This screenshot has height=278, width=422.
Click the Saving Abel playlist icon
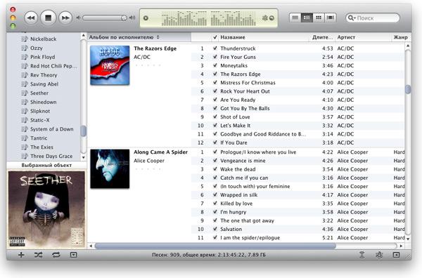pos(25,84)
